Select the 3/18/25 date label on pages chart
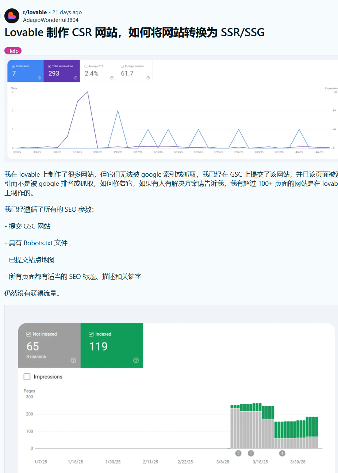Viewport: 338px width, 473px height. point(260,462)
